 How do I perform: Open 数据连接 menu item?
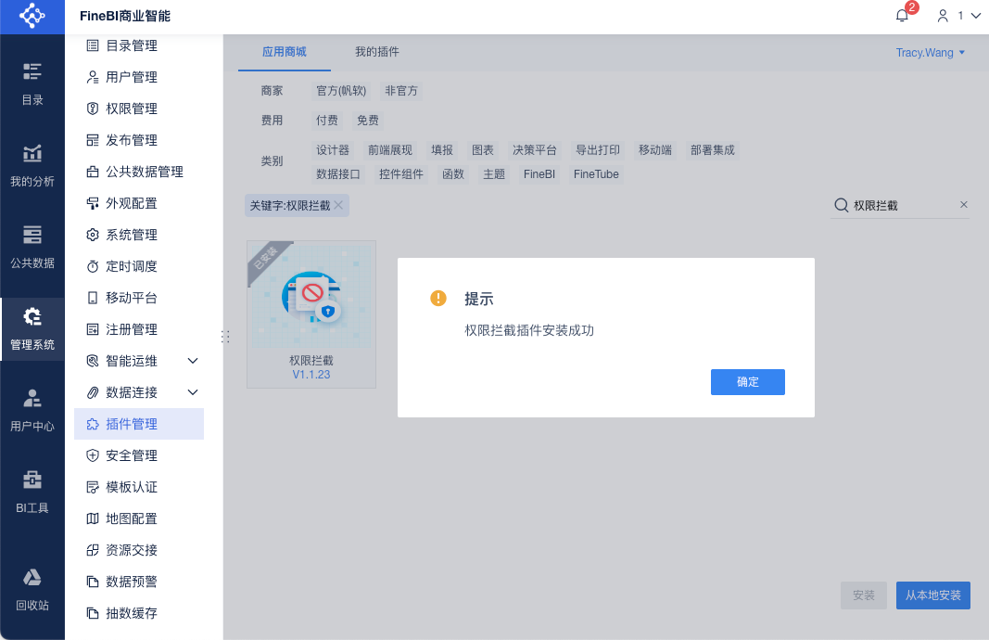point(139,392)
